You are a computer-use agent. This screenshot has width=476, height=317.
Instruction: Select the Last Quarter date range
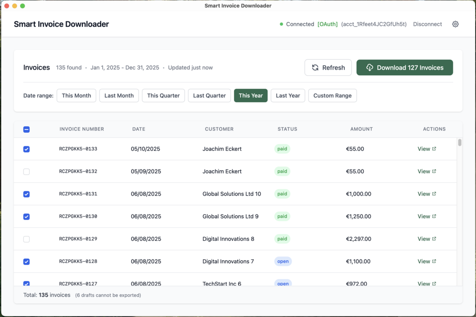209,96
